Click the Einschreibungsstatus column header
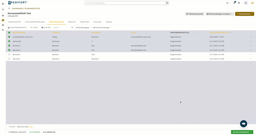 pos(179,32)
